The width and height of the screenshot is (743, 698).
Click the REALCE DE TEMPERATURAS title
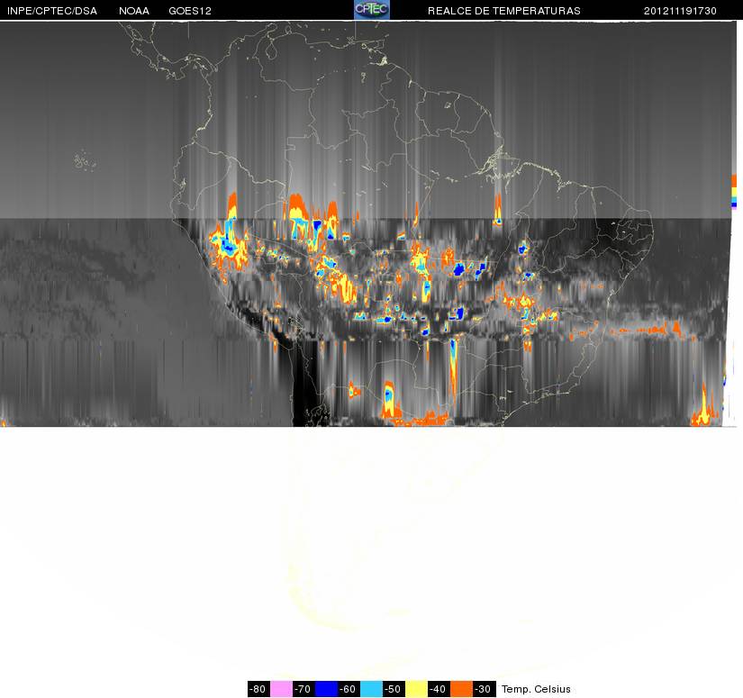pos(504,11)
